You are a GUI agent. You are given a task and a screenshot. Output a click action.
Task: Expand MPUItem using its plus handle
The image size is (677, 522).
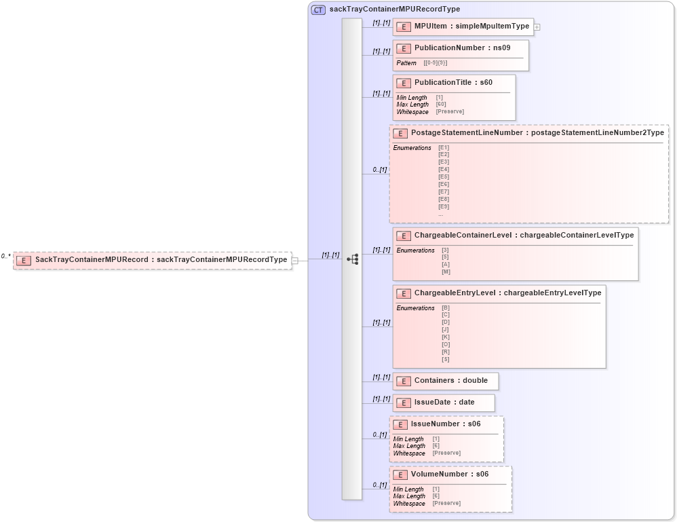(x=536, y=27)
